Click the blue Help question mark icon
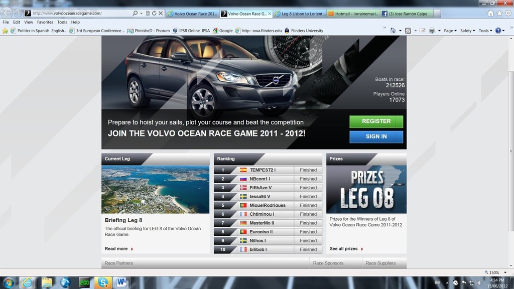Viewport: 514px width, 289px height. (498, 31)
